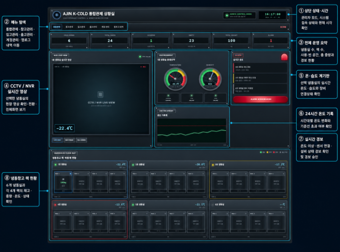Open the 입고관리 menu tab
This screenshot has height=252, width=340.
pyautogui.click(x=81, y=27)
